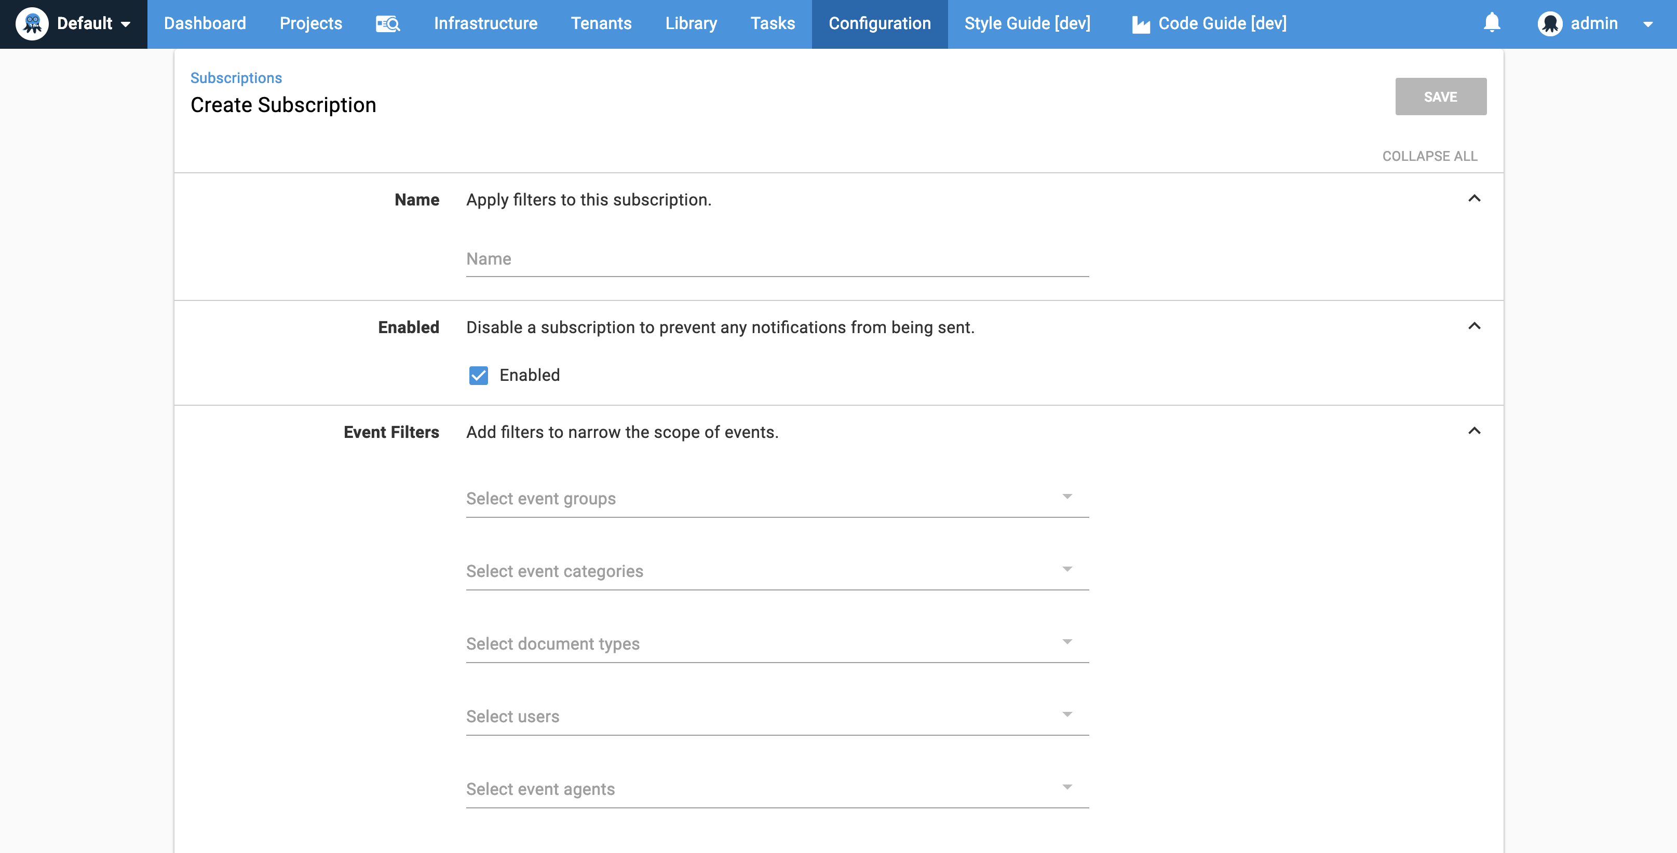The image size is (1677, 853).
Task: Switch to the Infrastructure tab
Action: click(485, 23)
